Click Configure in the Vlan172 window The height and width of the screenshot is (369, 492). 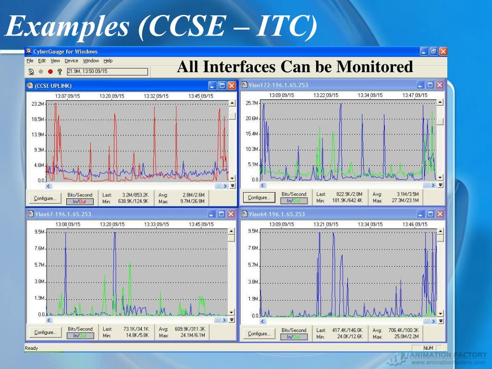pos(259,197)
